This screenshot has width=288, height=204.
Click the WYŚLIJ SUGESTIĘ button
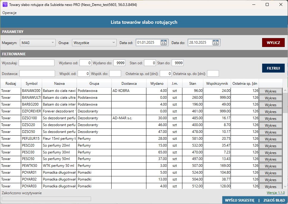[x=240, y=200]
